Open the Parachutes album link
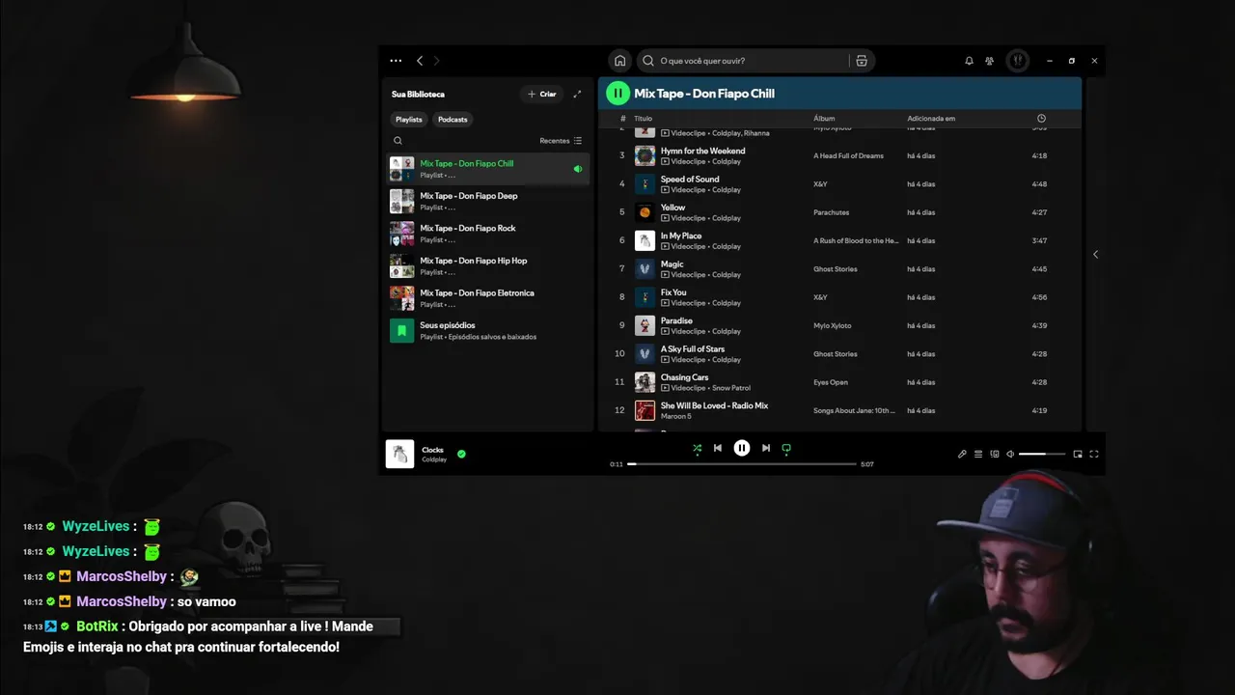The image size is (1235, 695). (x=832, y=212)
